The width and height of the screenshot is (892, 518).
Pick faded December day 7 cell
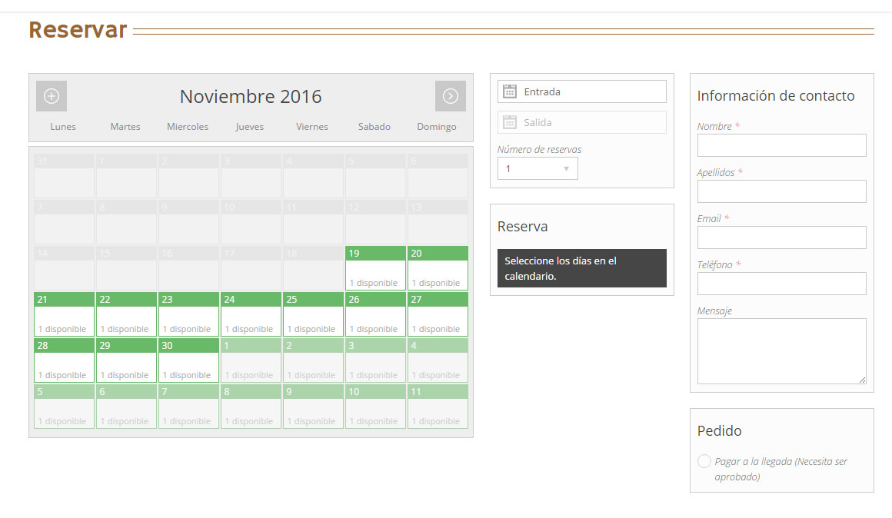(x=189, y=407)
